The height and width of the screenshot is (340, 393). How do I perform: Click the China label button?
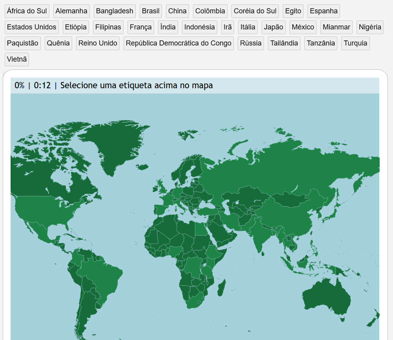tap(177, 11)
